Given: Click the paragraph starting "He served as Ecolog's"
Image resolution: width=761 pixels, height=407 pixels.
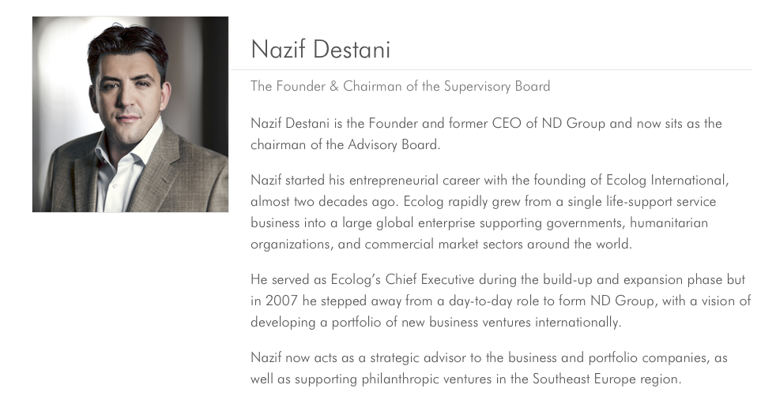Looking at the screenshot, I should point(498,301).
